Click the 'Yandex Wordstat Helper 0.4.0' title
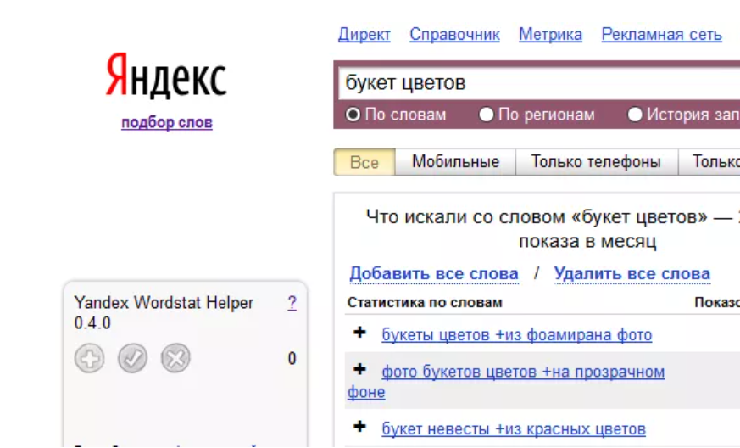This screenshot has height=448, width=740. point(164,312)
